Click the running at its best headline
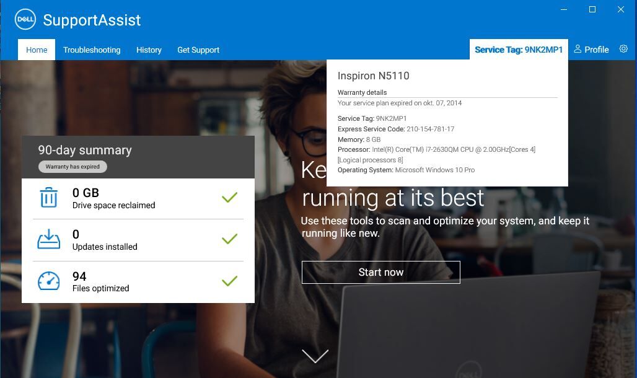 pyautogui.click(x=393, y=198)
